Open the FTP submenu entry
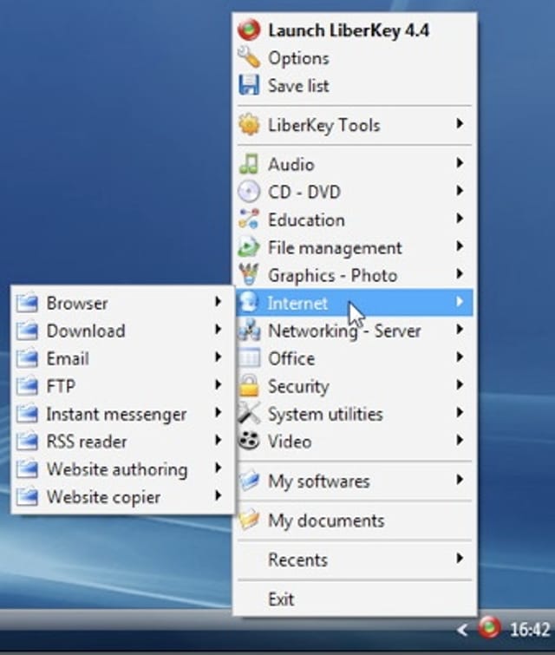The image size is (555, 655). 122,385
